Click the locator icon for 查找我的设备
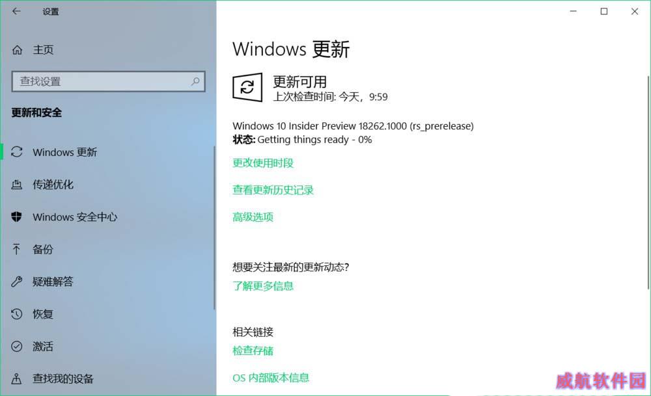Image resolution: width=651 pixels, height=396 pixels. (17, 378)
